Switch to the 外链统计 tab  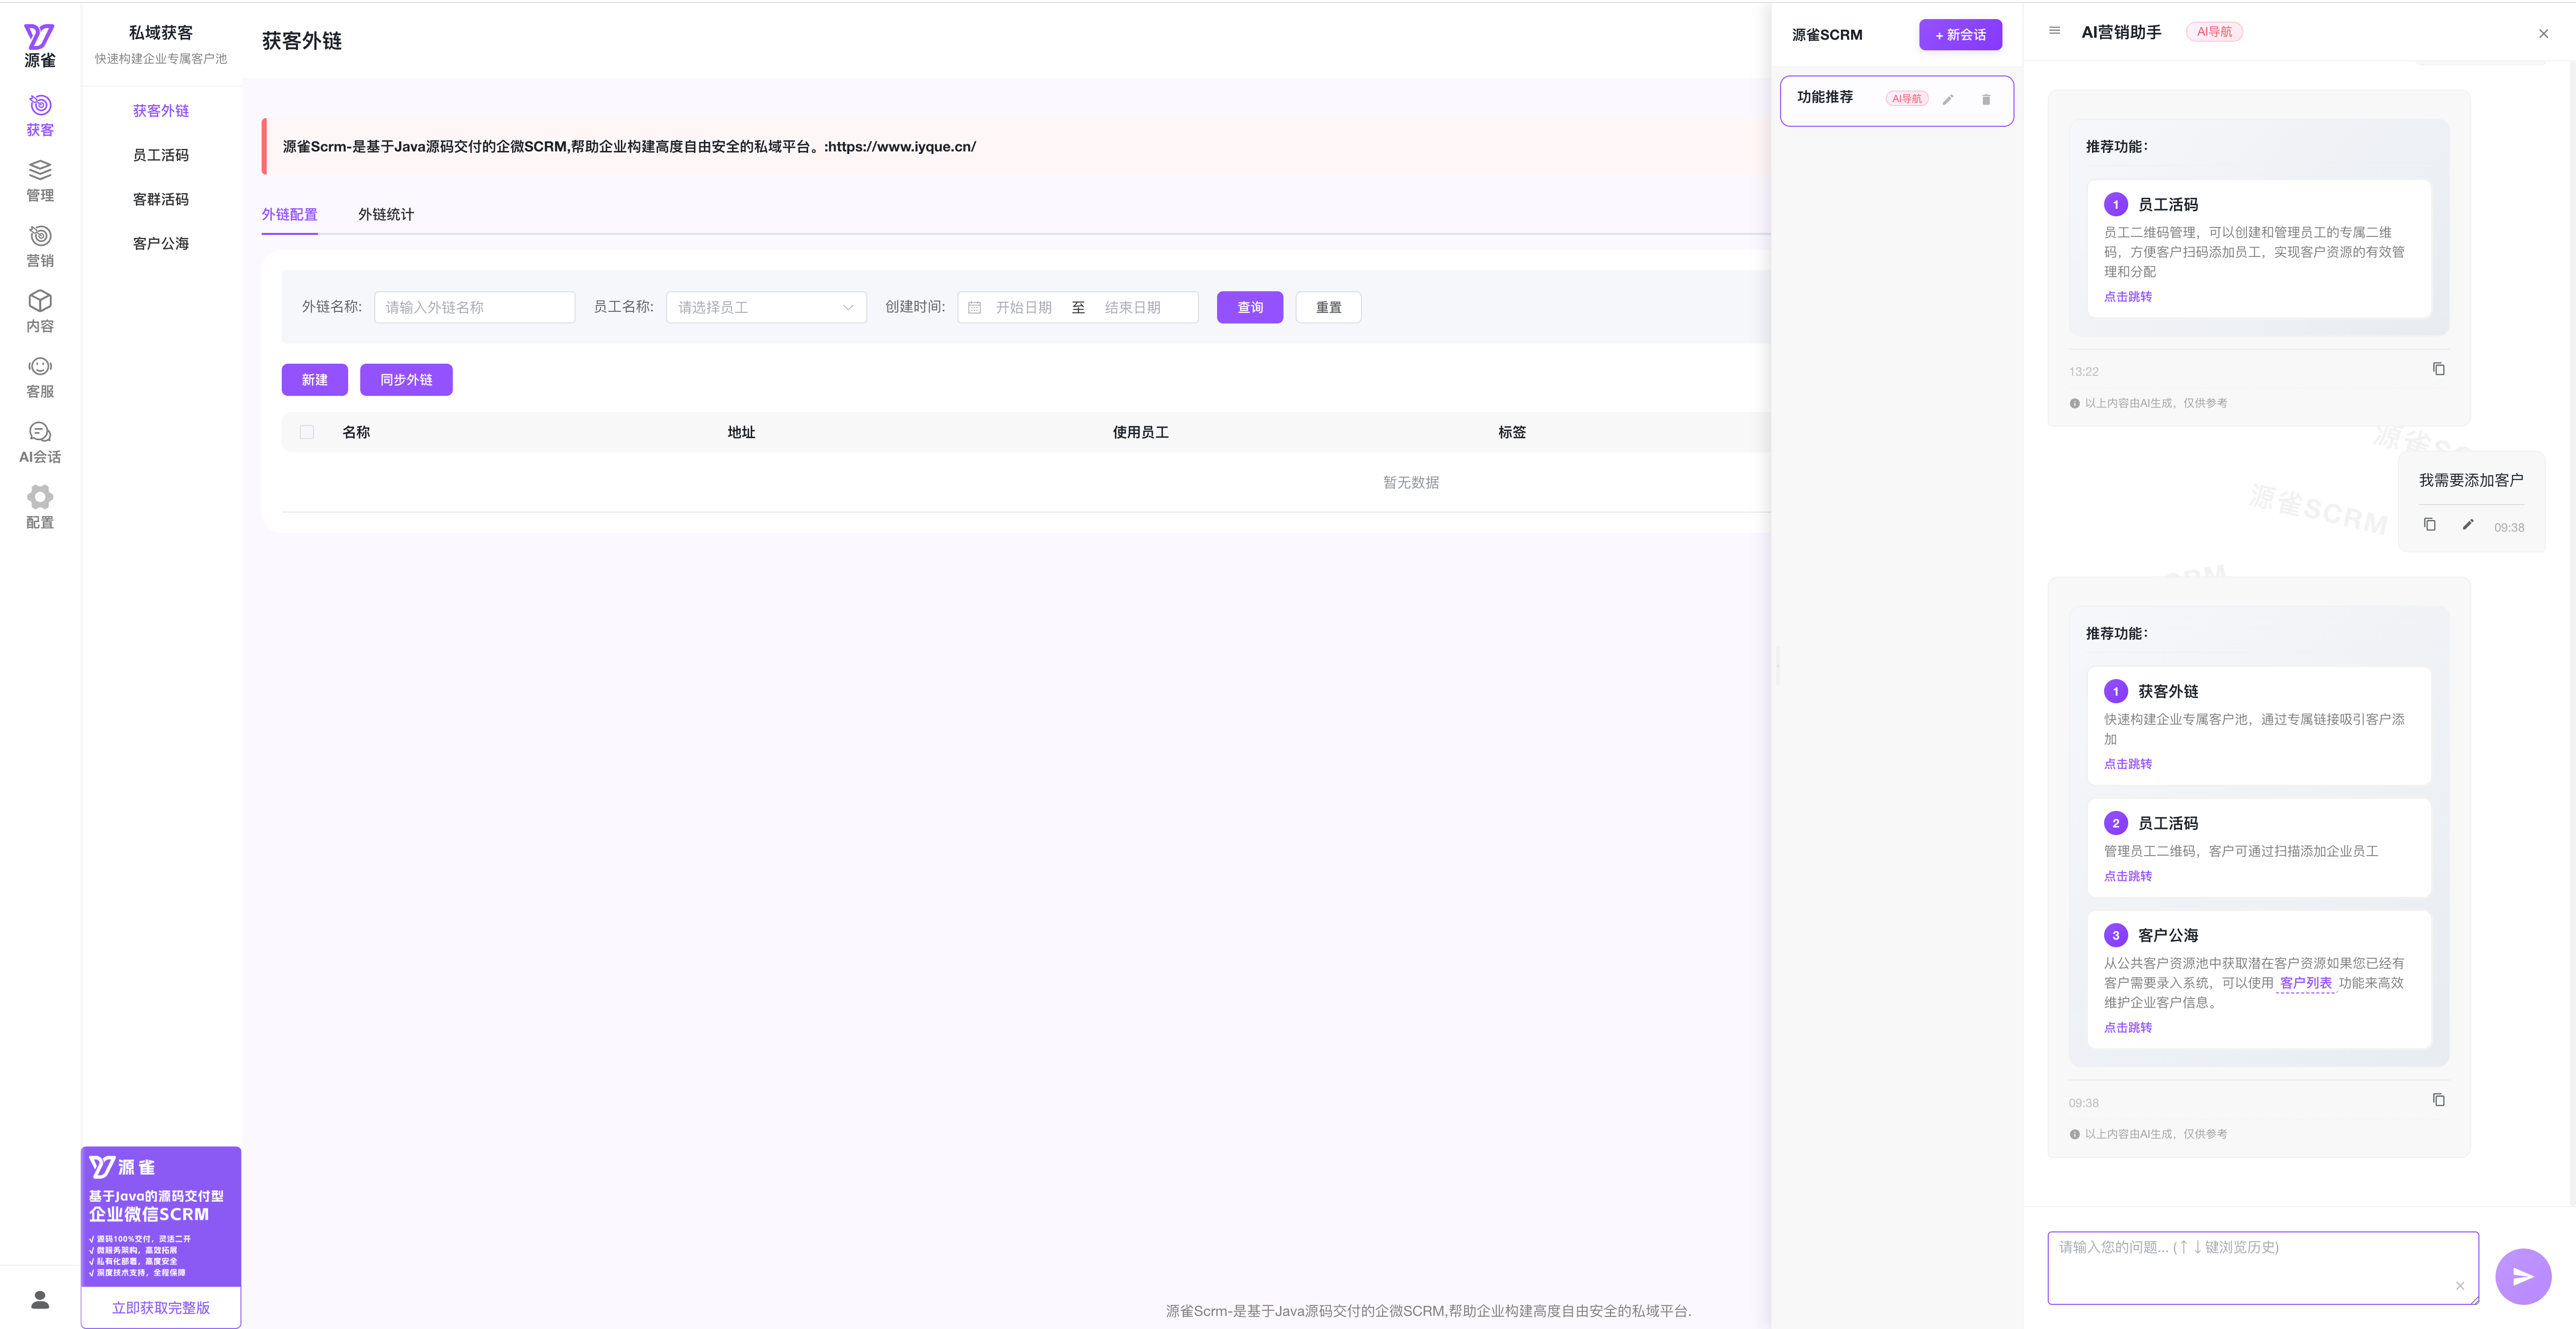coord(385,214)
